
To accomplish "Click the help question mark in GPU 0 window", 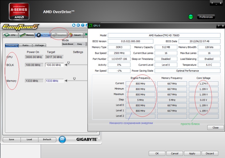I will coord(219,26).
